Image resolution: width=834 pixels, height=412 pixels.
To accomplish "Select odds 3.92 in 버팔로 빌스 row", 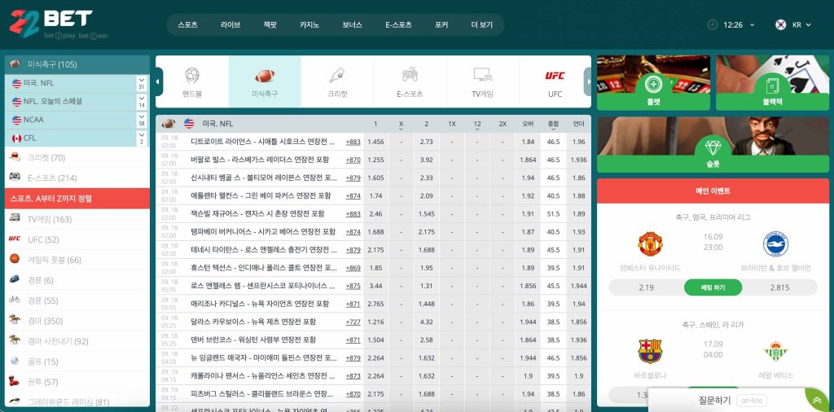I will click(426, 160).
